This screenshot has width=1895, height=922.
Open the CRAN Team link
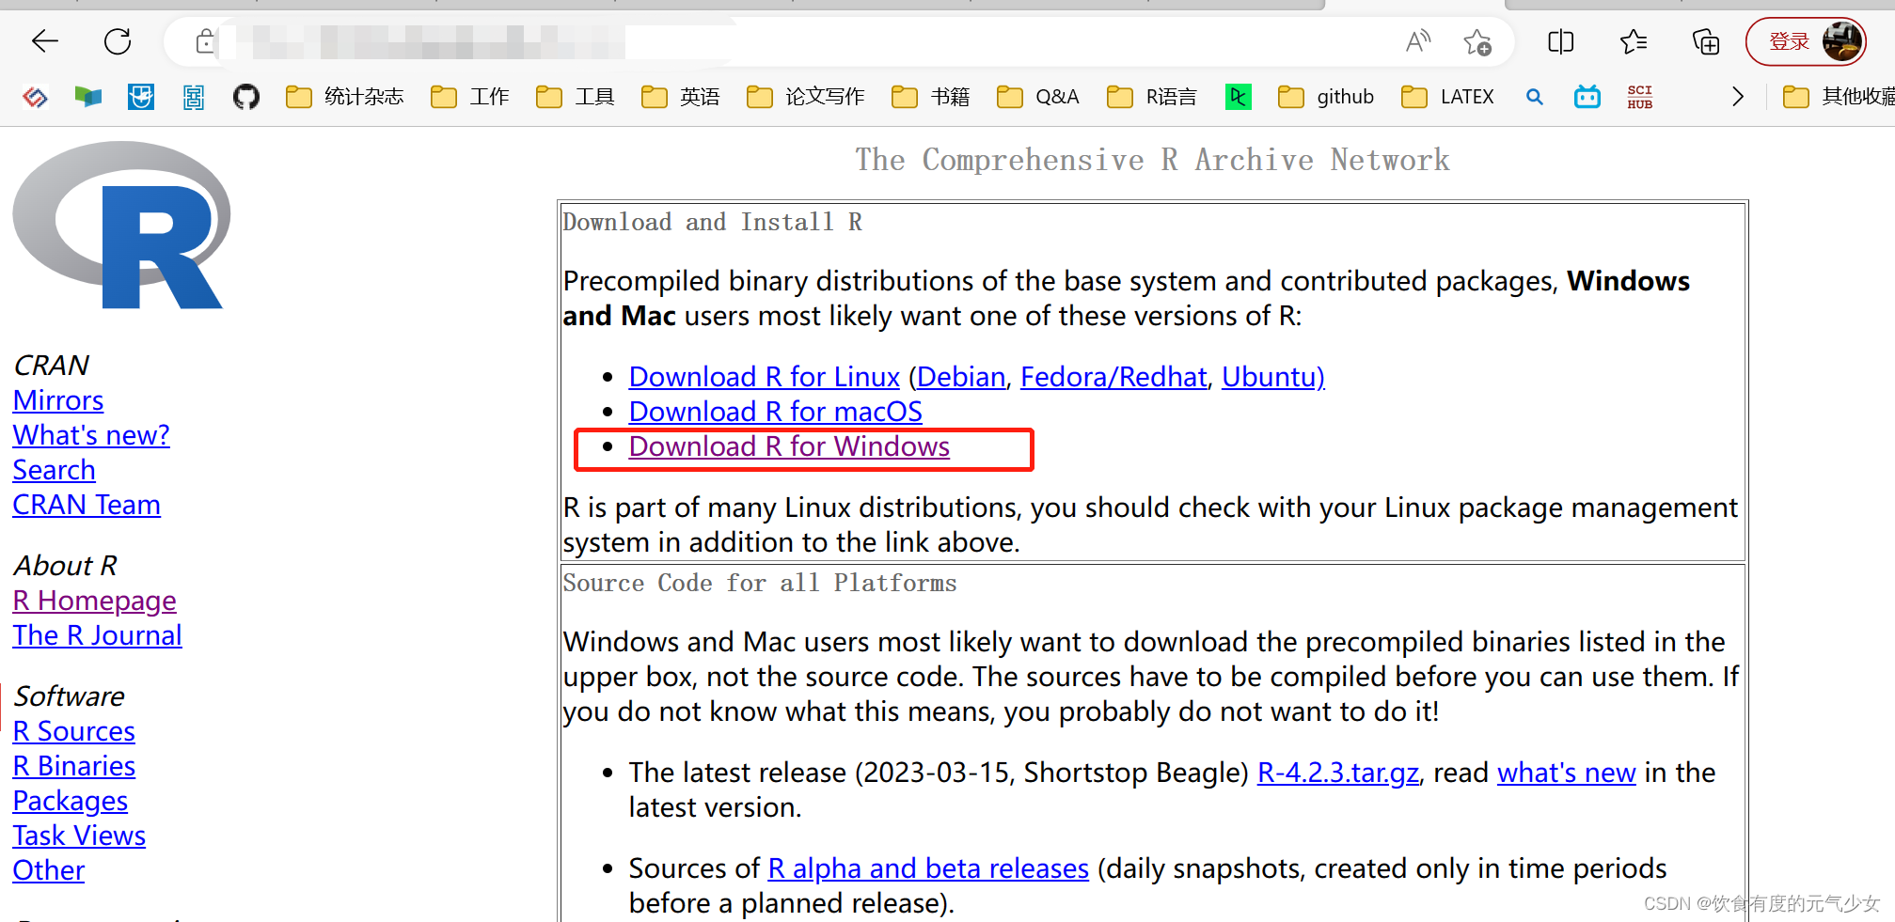coord(87,505)
